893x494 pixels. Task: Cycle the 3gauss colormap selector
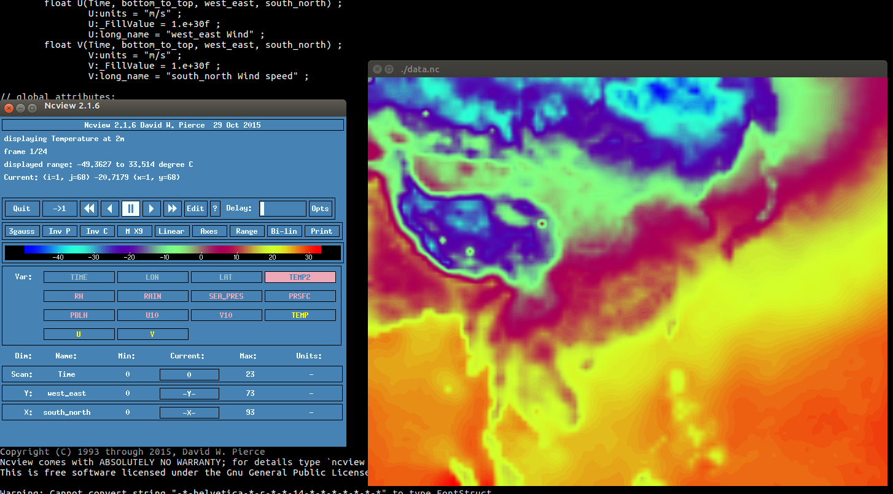coord(22,231)
